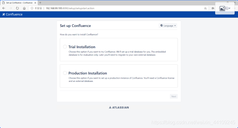Close the Set up Confluence tab
The height and width of the screenshot is (128, 238).
35,3
